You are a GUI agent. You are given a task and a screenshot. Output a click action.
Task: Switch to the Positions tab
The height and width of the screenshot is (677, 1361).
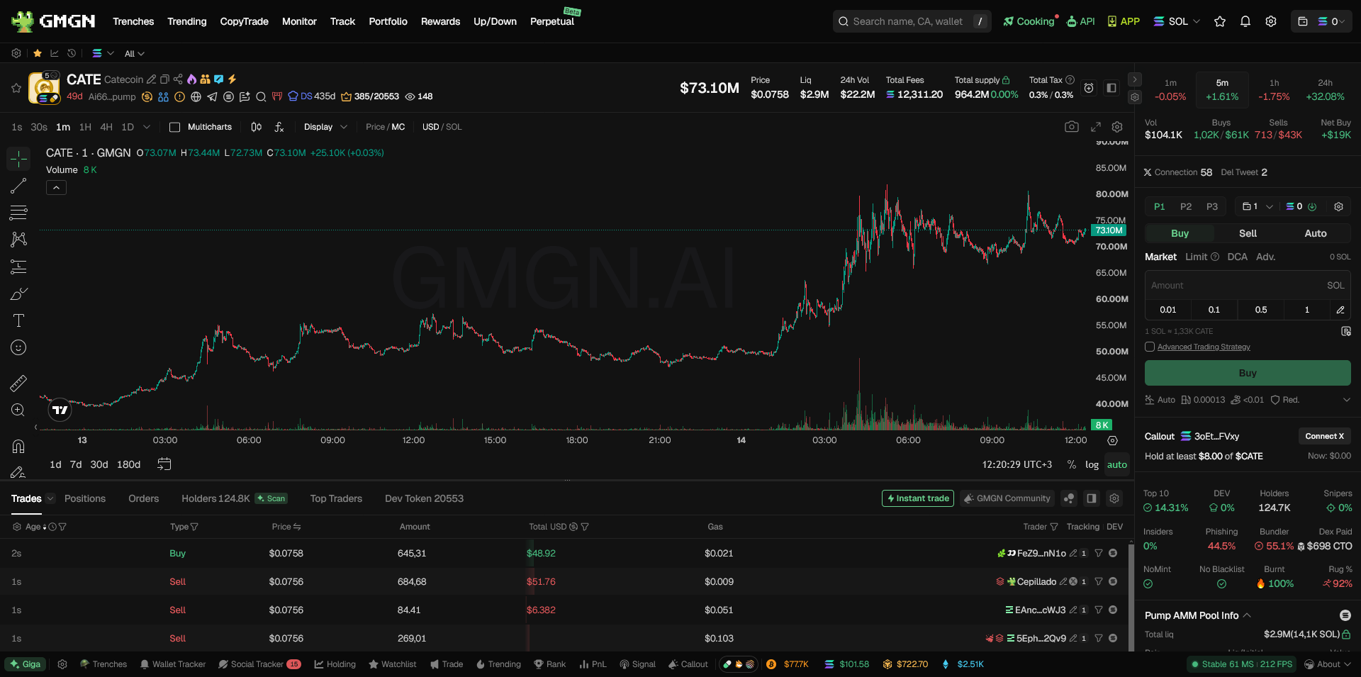click(x=85, y=498)
